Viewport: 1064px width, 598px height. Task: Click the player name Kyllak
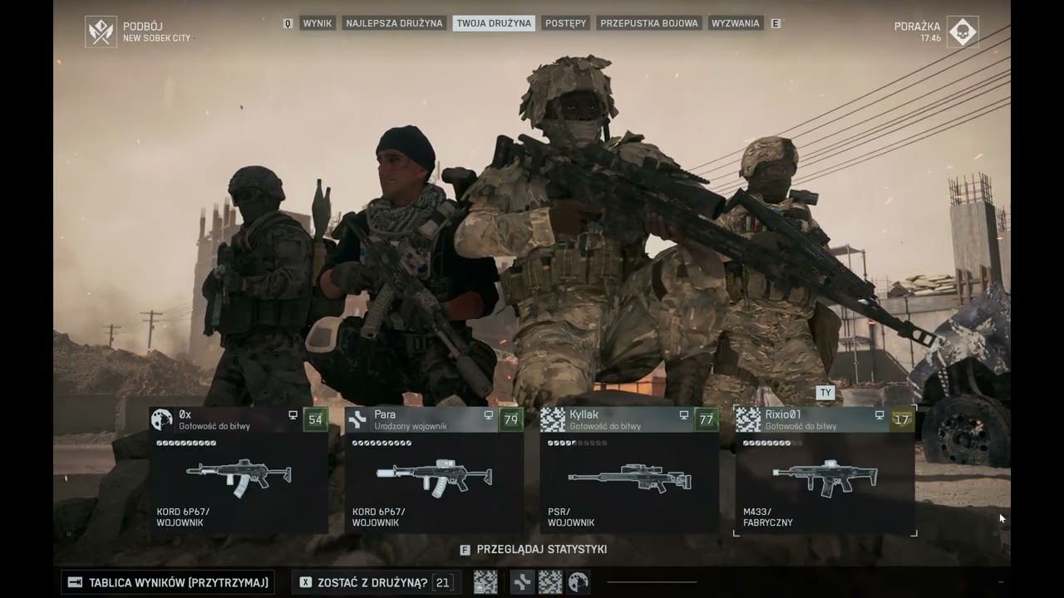[584, 414]
